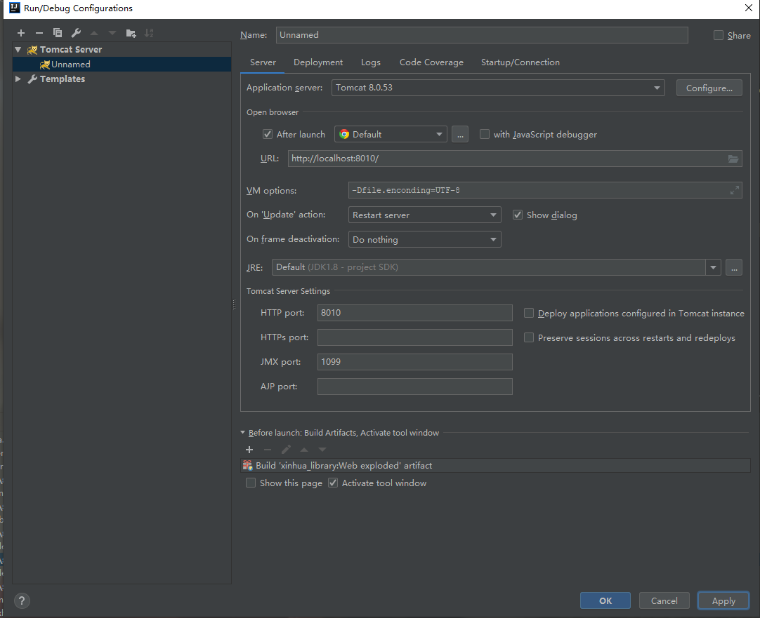Toggle the Share checkbox

pos(719,35)
